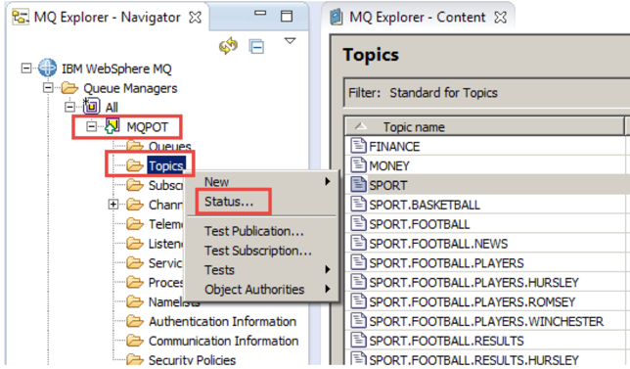Select the Queues folder in tree
The height and width of the screenshot is (369, 630).
pos(169,146)
